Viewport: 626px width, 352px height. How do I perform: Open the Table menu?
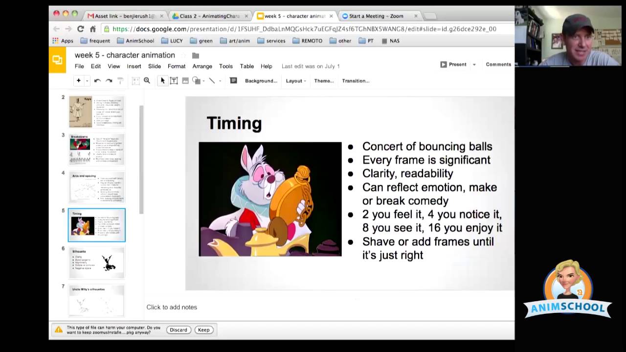(246, 66)
